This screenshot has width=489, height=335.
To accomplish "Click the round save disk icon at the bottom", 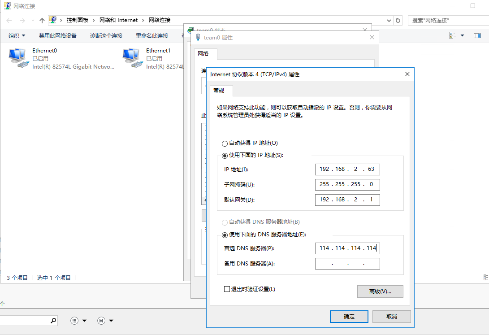I will coord(101,321).
